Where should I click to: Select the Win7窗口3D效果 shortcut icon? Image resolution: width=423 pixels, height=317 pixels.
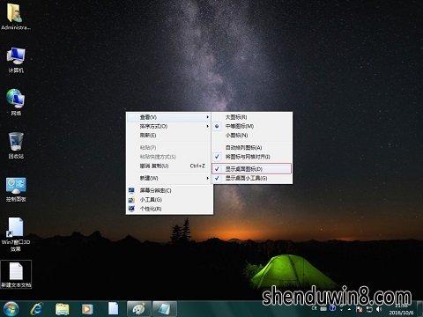pos(16,234)
